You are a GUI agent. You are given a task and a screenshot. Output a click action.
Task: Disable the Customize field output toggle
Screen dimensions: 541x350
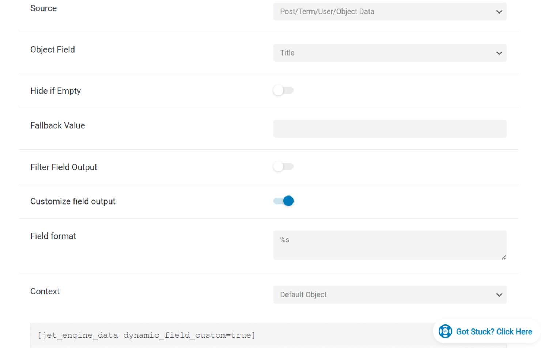coord(283,201)
